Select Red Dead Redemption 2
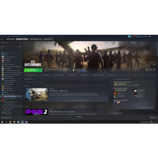Viewport: 158px width, 158px height. coord(10,98)
